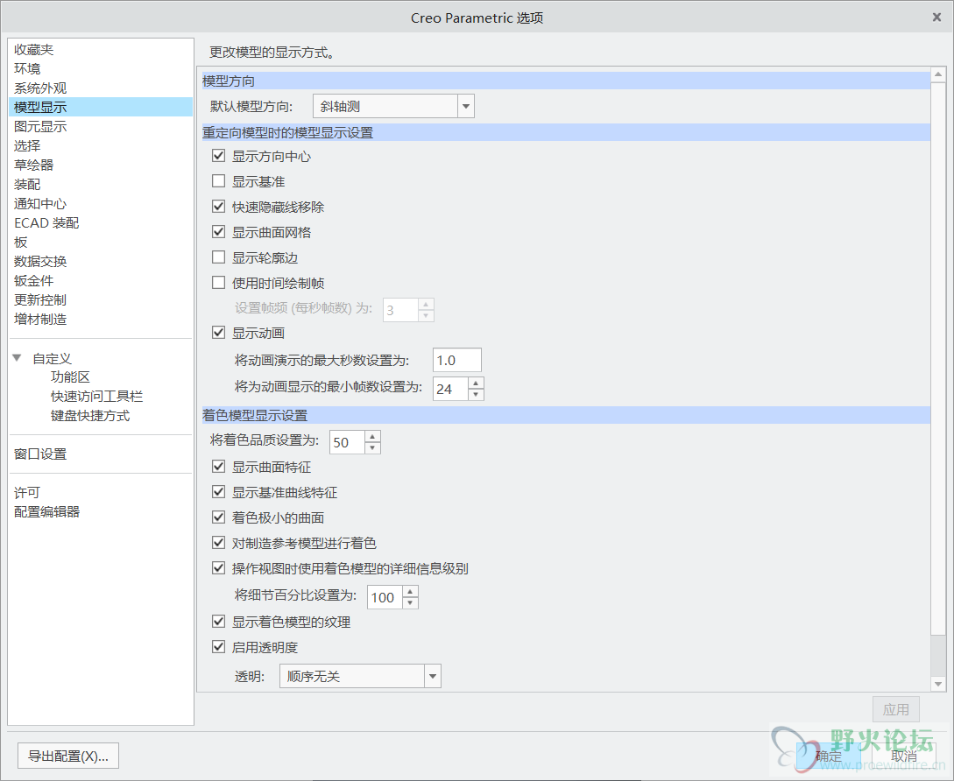Close the Creo Parametric 选项 dialog
The height and width of the screenshot is (781, 954).
937,17
